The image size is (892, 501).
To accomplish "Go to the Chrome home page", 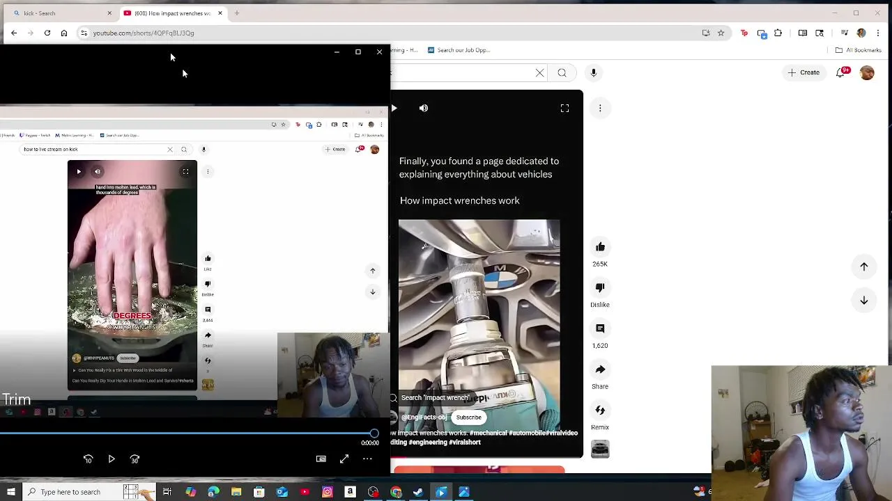I will 64,33.
